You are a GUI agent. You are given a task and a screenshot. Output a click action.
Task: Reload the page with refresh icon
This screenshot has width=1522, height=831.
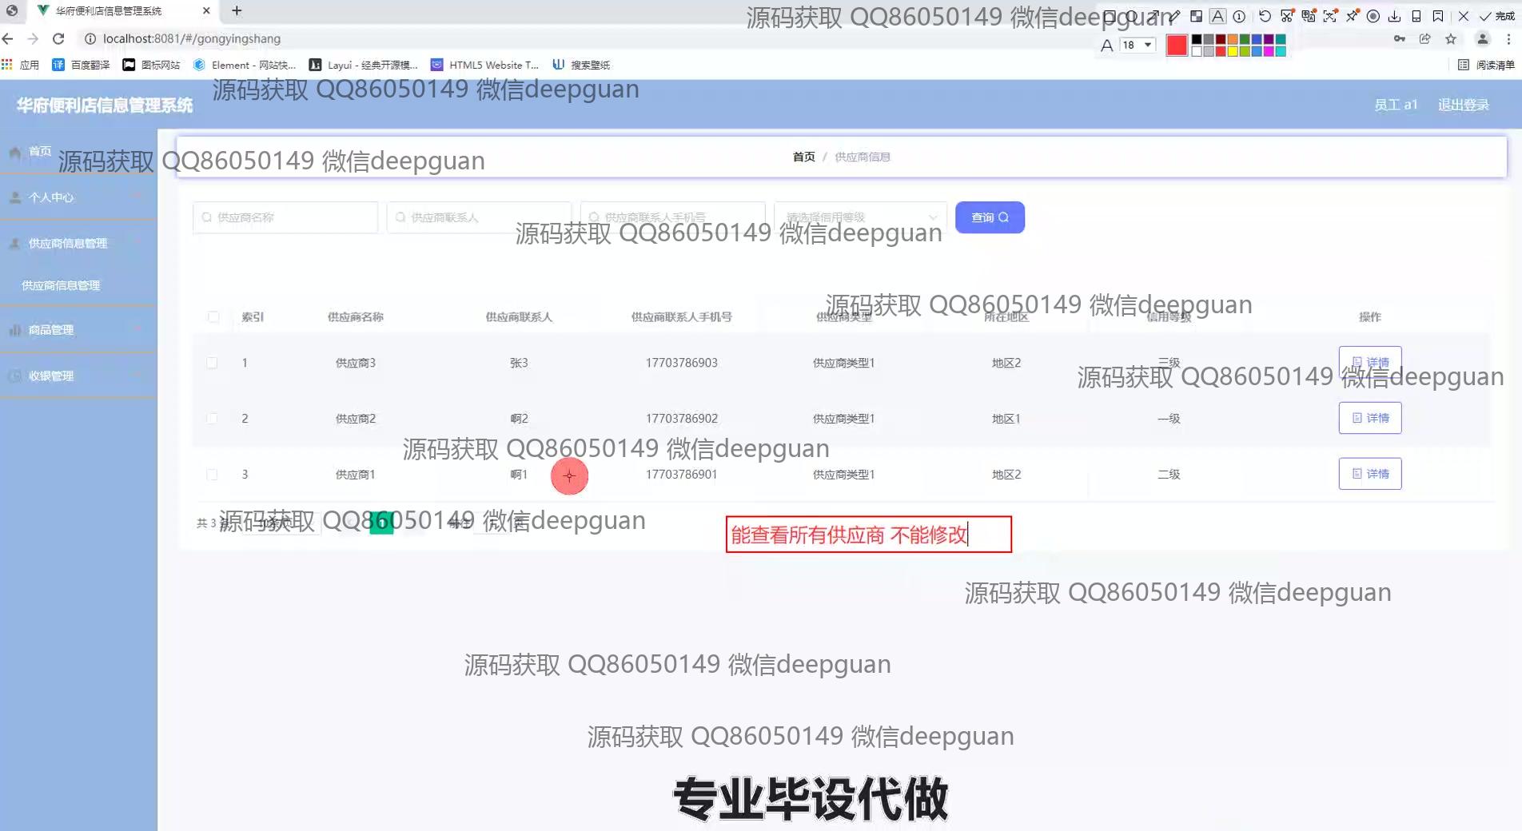pyautogui.click(x=58, y=38)
